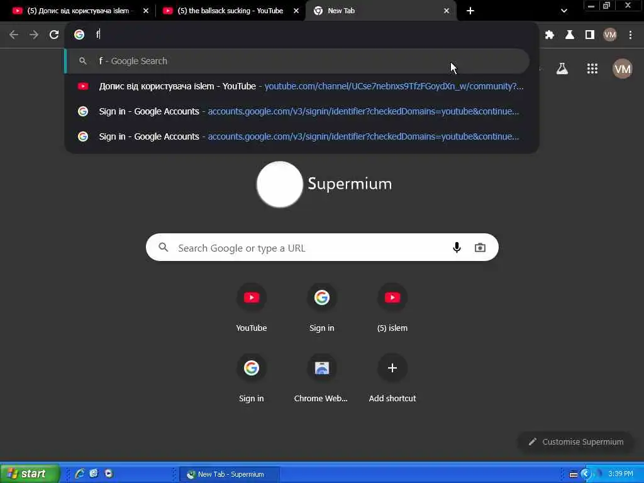Start voice search with microphone icon

(x=457, y=247)
